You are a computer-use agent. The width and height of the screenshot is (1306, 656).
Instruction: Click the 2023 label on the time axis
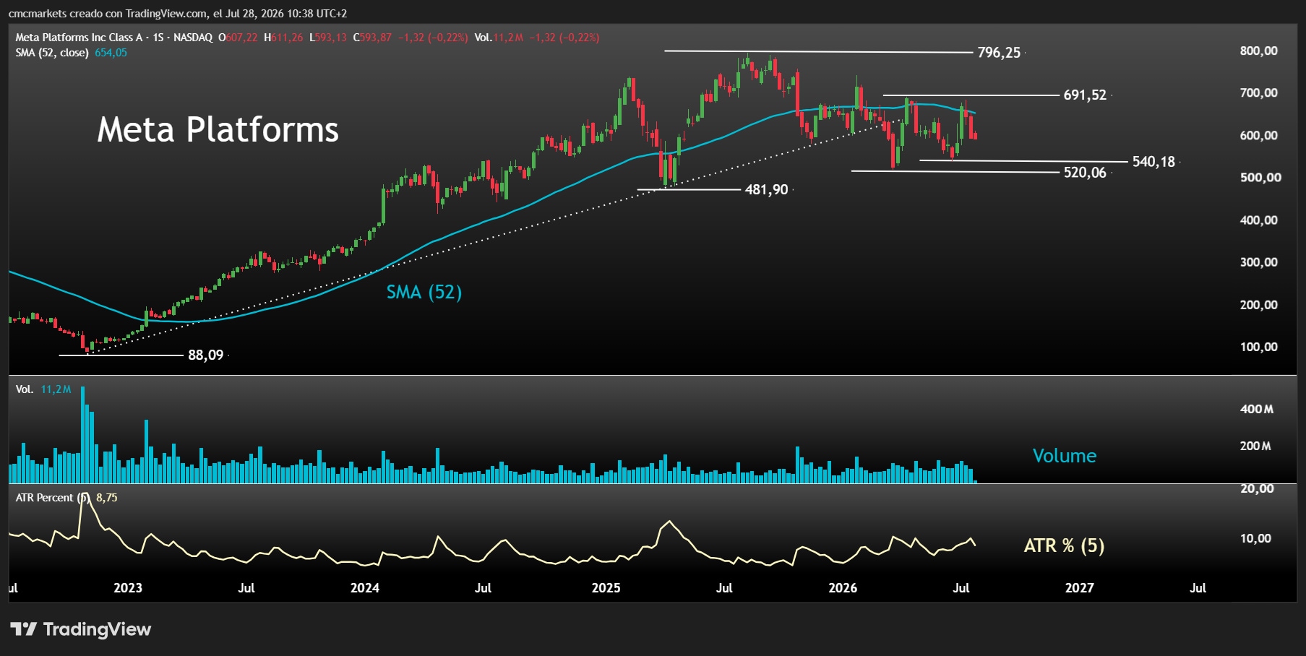(x=128, y=588)
